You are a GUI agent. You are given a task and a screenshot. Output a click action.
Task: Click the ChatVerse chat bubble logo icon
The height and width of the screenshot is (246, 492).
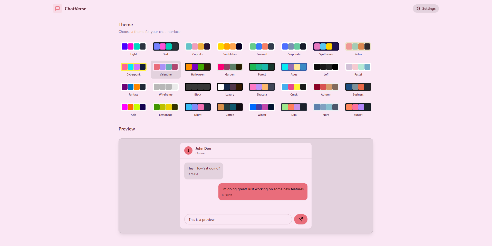(x=57, y=8)
